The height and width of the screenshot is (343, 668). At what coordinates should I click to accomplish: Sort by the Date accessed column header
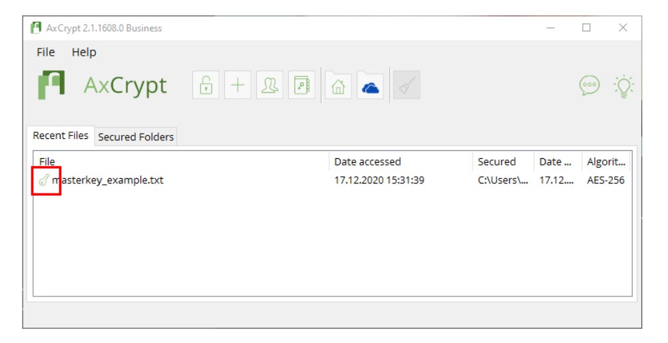tap(401, 162)
